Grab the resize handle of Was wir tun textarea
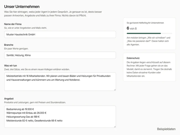Image resolution: width=180 pixels, height=135 pixels. click(115, 90)
